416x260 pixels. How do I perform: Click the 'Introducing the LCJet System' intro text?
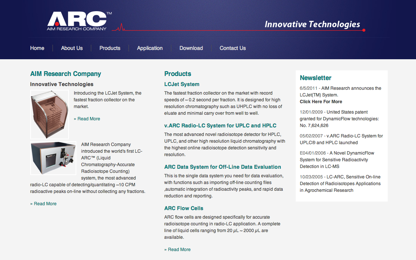[x=108, y=100]
